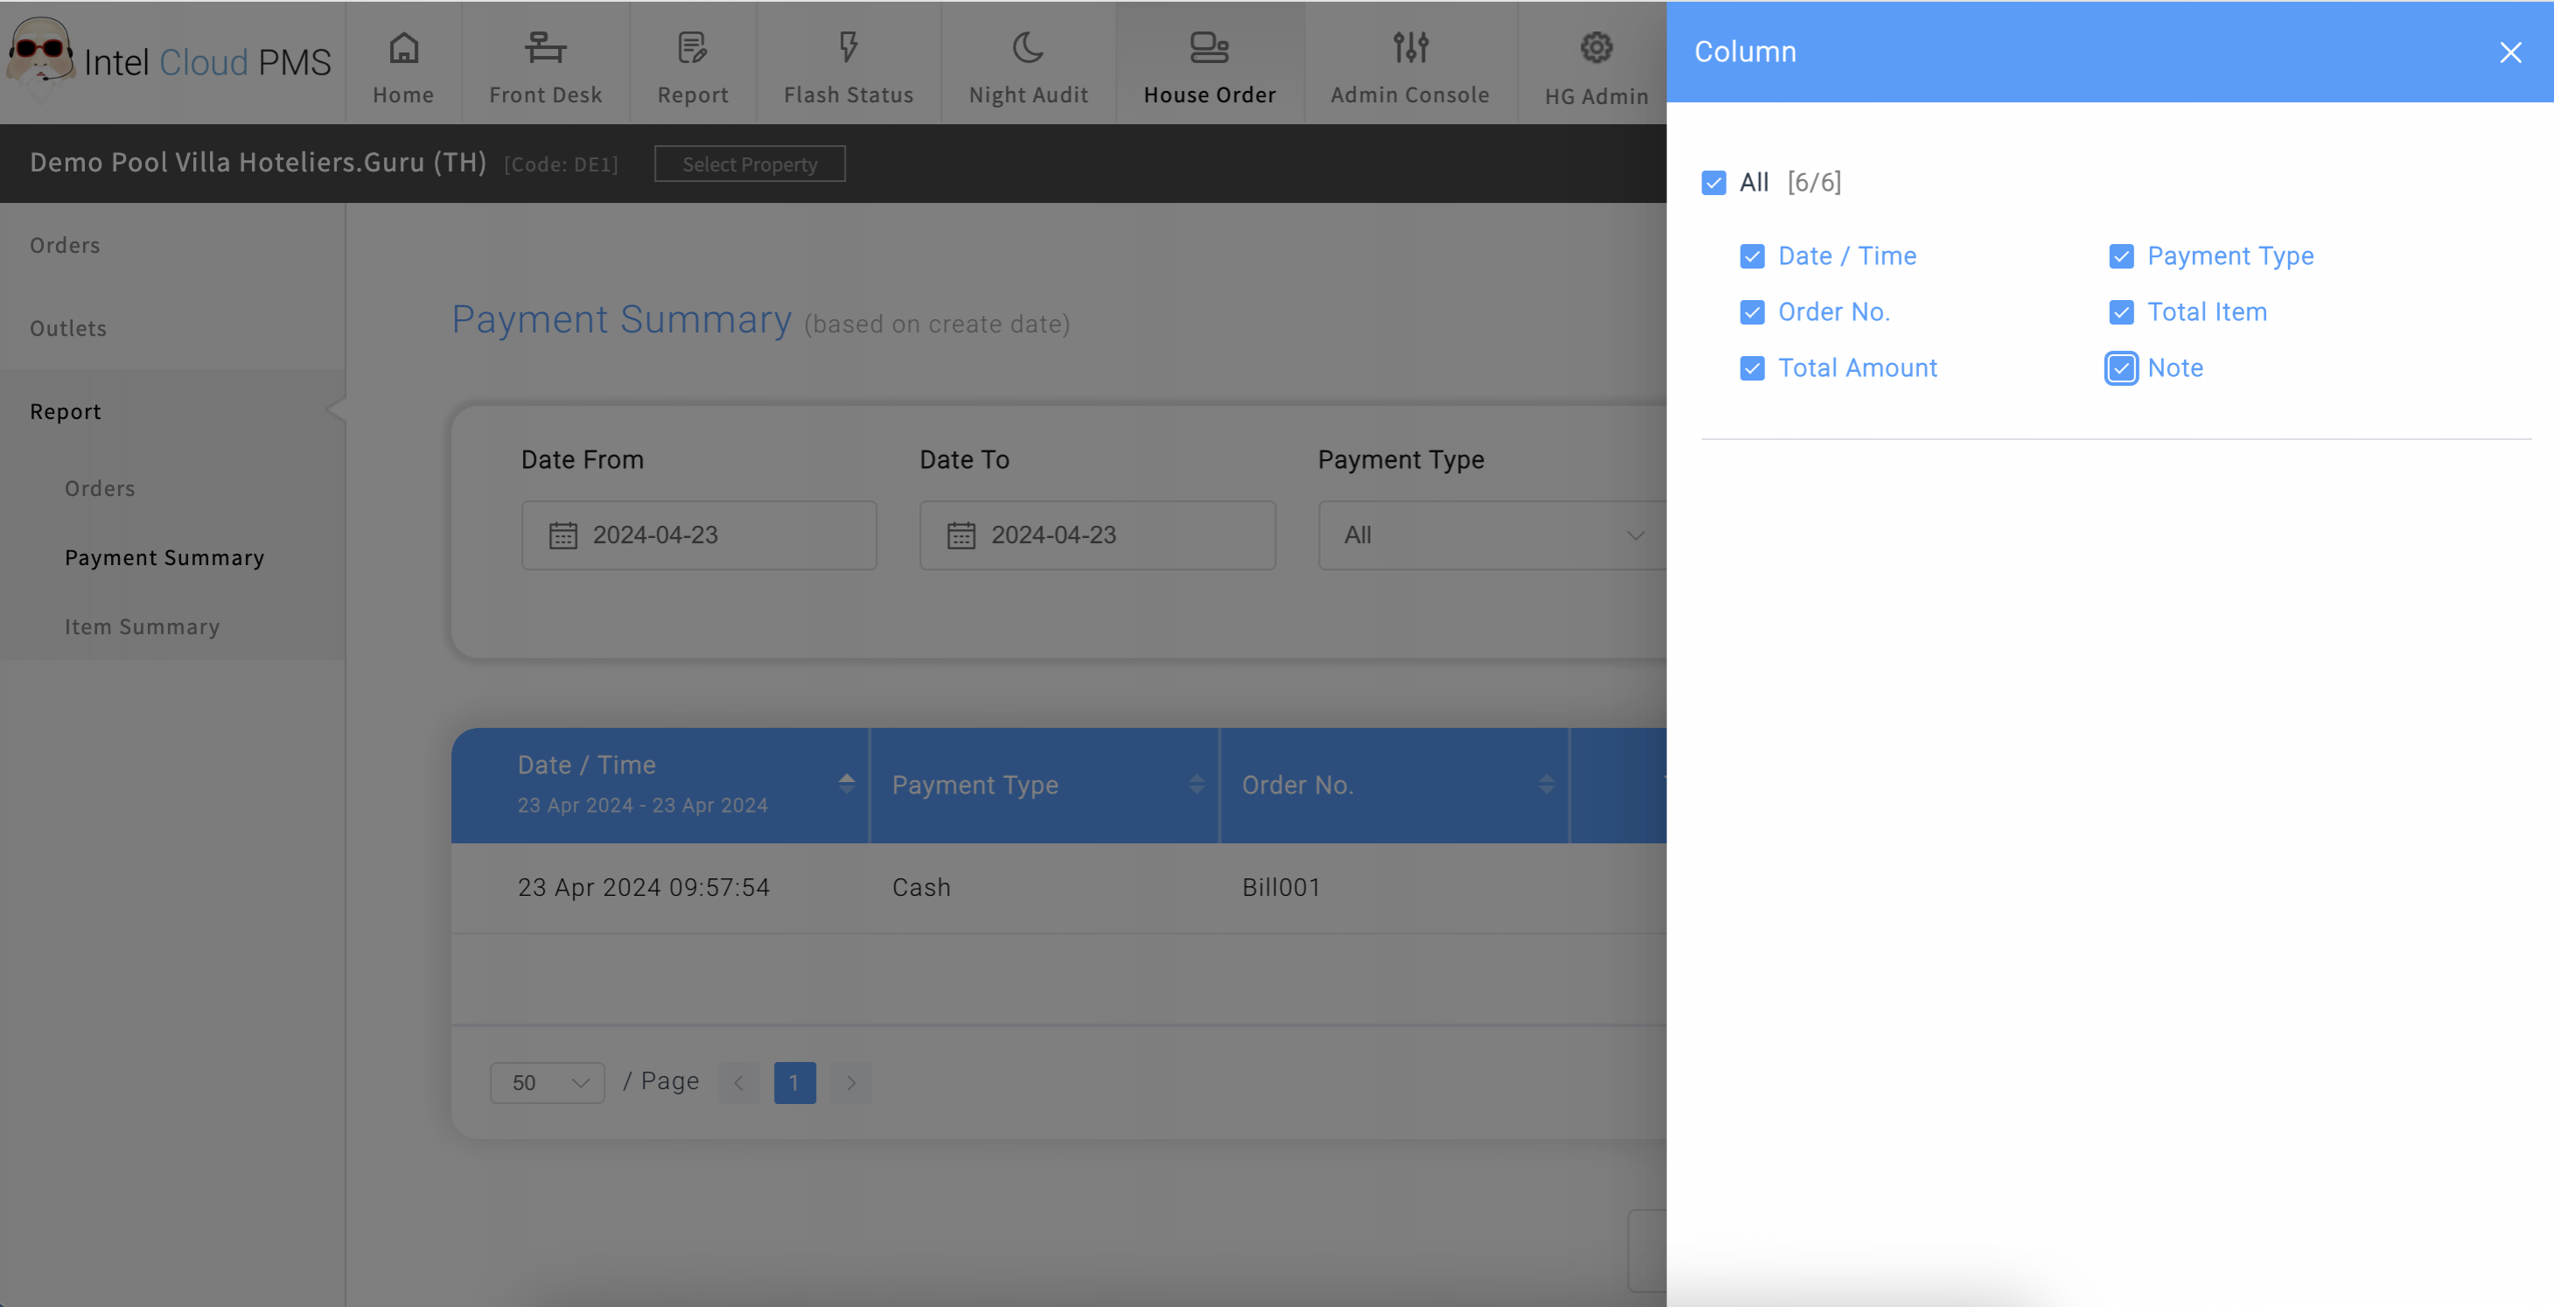Sort by the Payment Type column arrows
The image size is (2554, 1307).
point(1196,785)
